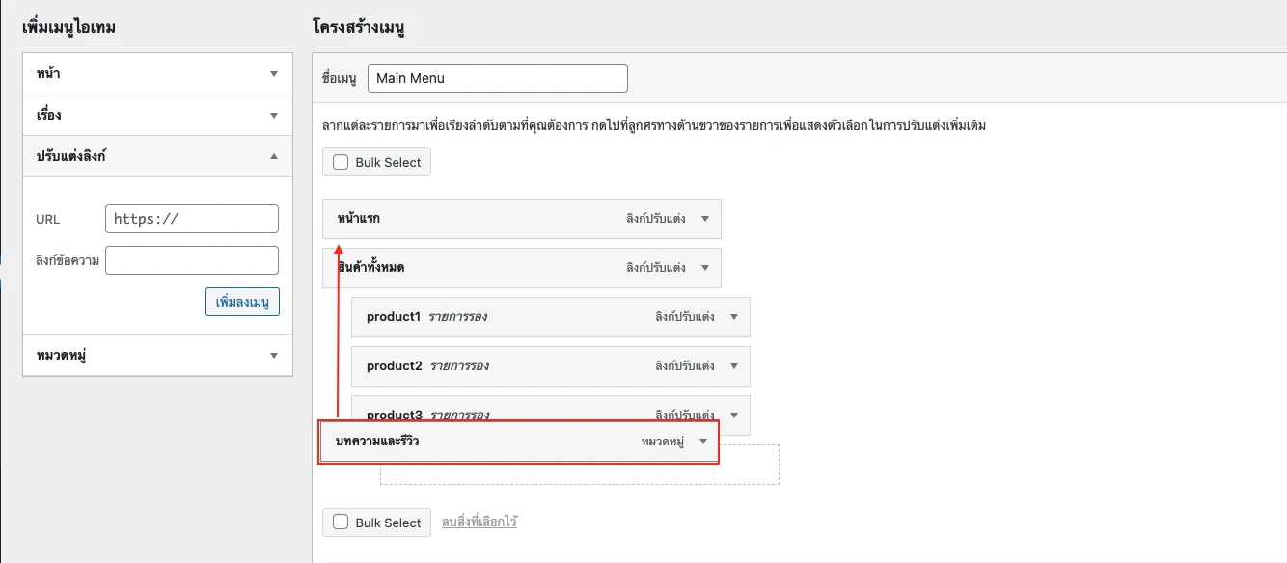
Task: Click the เพิ่มเมนูไอเทม heading text
Action: point(68,27)
